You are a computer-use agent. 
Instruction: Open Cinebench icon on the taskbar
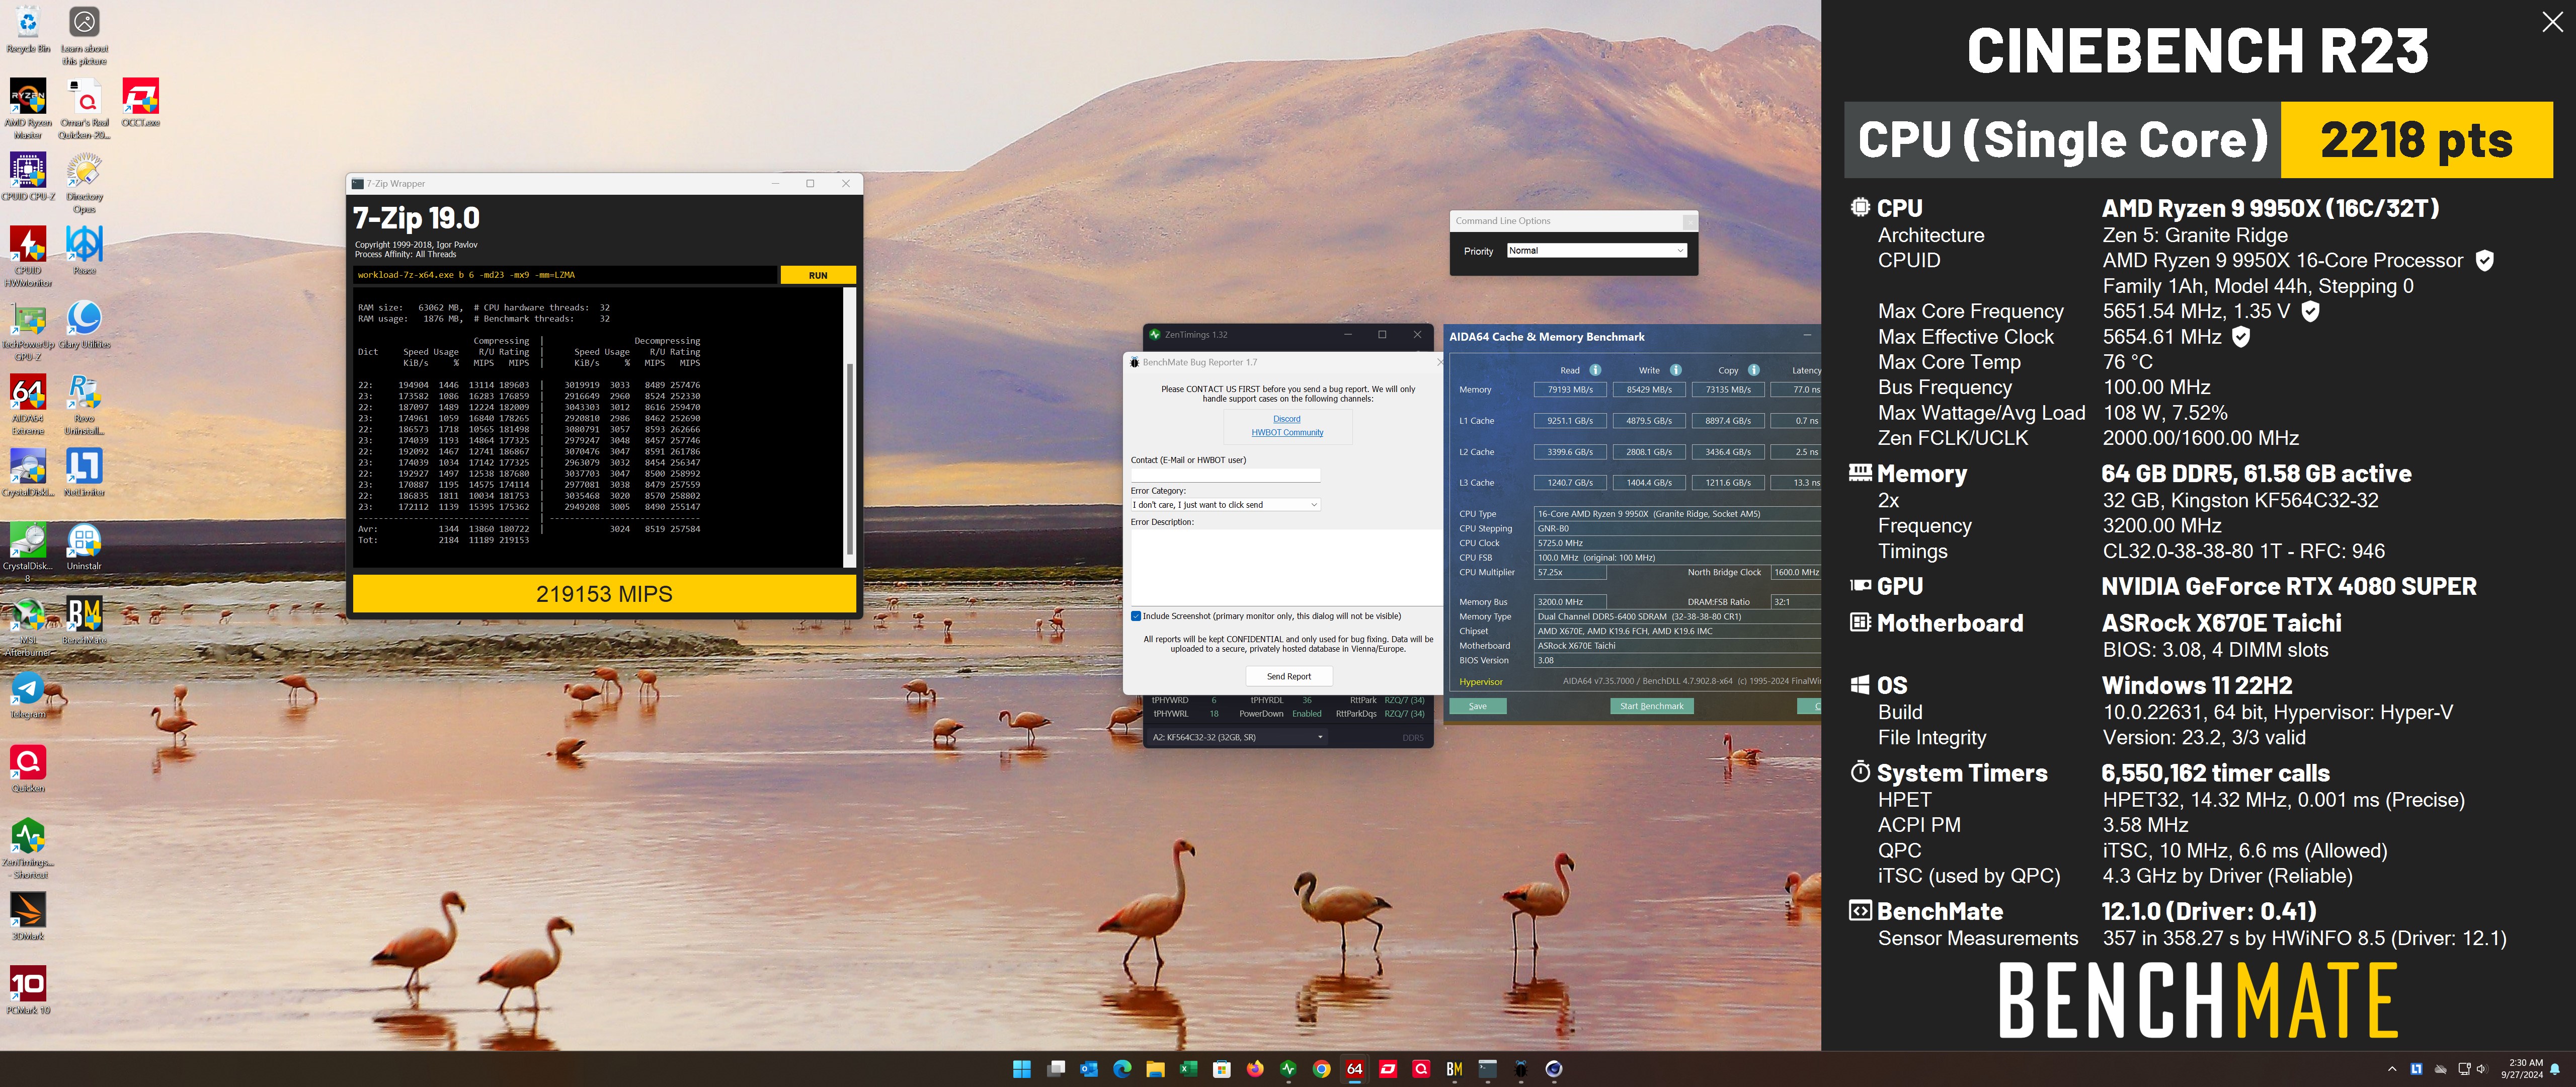click(x=1553, y=1069)
